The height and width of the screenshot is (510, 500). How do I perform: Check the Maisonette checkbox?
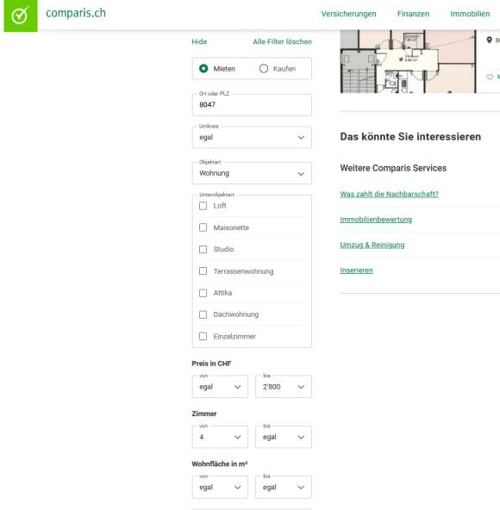point(203,227)
